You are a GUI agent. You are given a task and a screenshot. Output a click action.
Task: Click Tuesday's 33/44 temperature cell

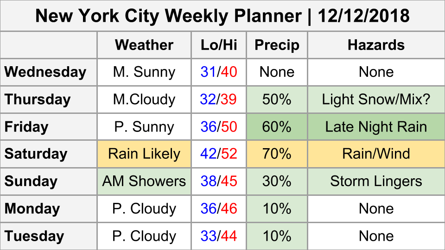[x=219, y=236]
